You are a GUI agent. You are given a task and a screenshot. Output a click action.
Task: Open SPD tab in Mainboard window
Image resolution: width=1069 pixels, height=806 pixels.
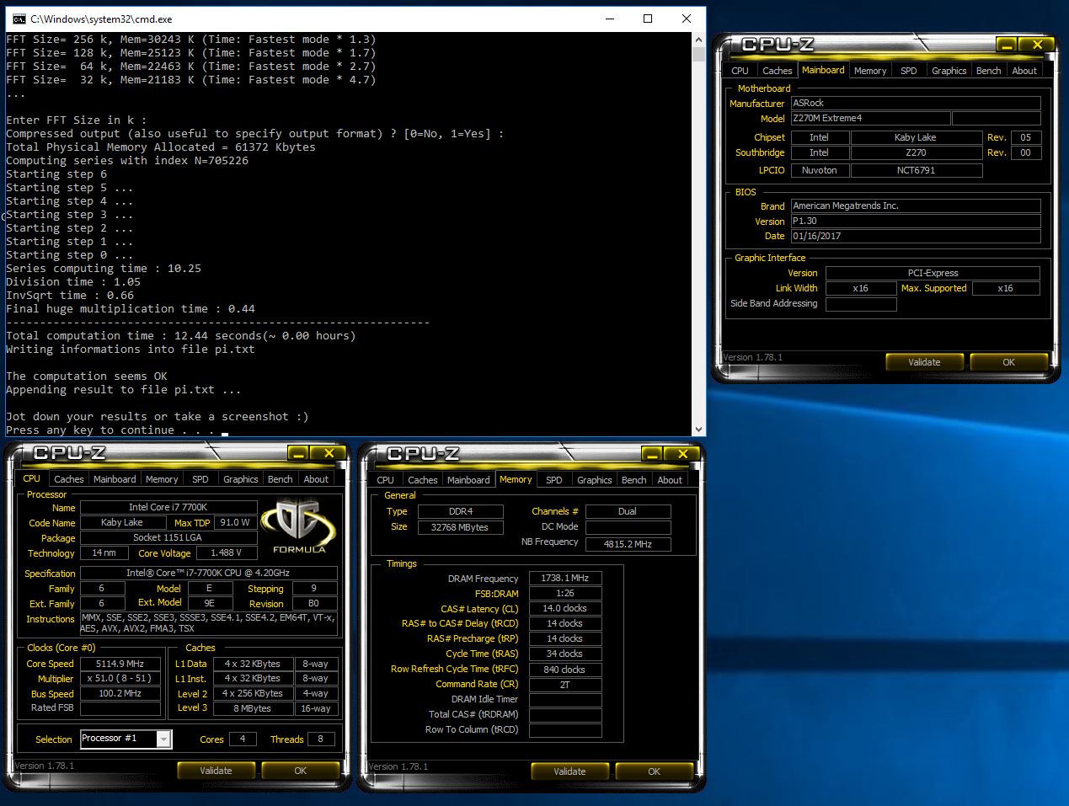click(x=909, y=71)
